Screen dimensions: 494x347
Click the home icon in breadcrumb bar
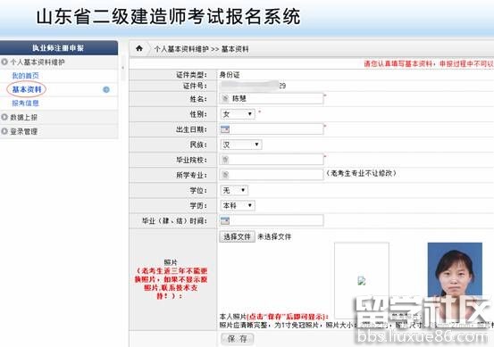139,48
